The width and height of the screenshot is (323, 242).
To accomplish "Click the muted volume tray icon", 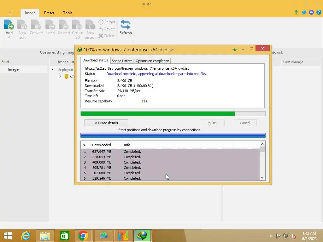I will 293,236.
